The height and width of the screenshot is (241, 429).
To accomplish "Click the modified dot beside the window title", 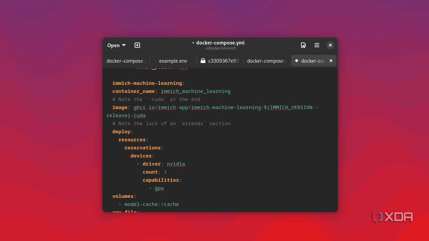I will click(193, 43).
